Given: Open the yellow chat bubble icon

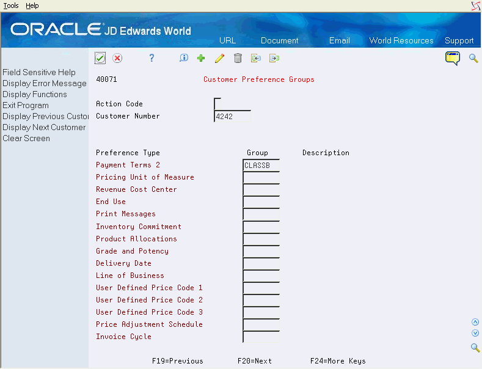Looking at the screenshot, I should coord(453,58).
